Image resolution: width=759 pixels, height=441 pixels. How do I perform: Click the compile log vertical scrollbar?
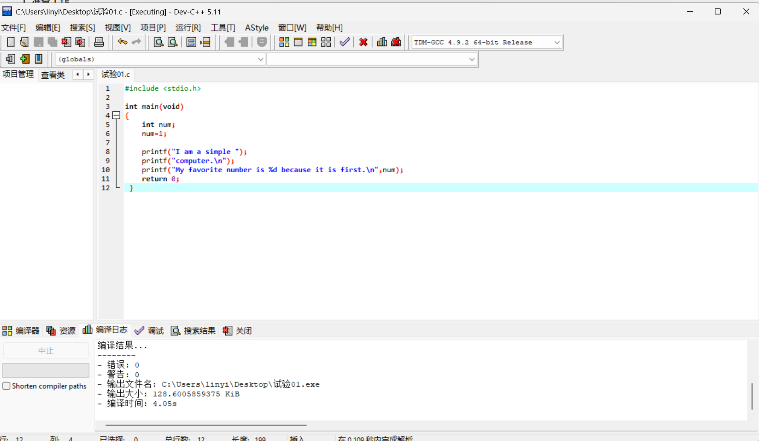pos(752,396)
